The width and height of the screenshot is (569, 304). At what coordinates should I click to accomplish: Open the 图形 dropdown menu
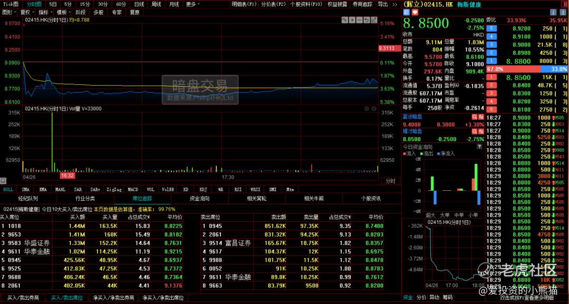[9, 12]
